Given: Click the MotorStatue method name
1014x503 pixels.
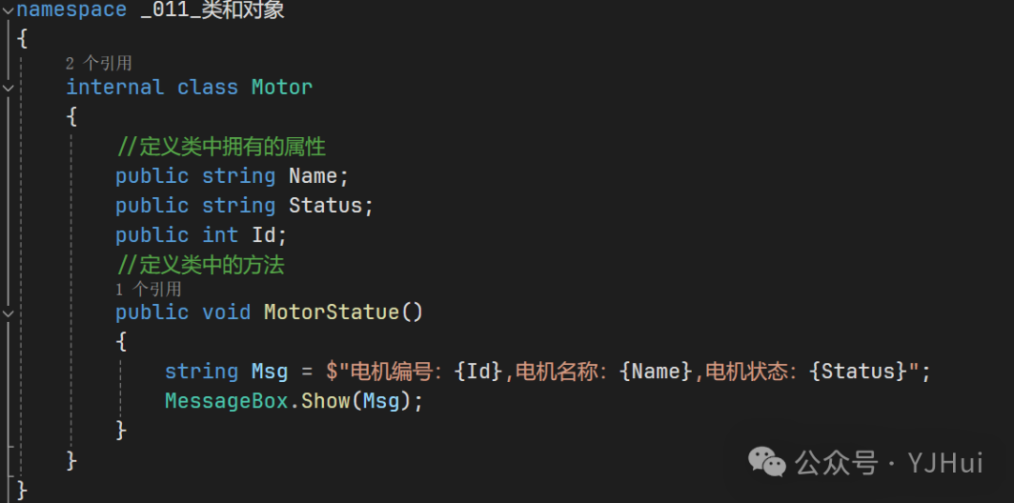Looking at the screenshot, I should (x=331, y=312).
